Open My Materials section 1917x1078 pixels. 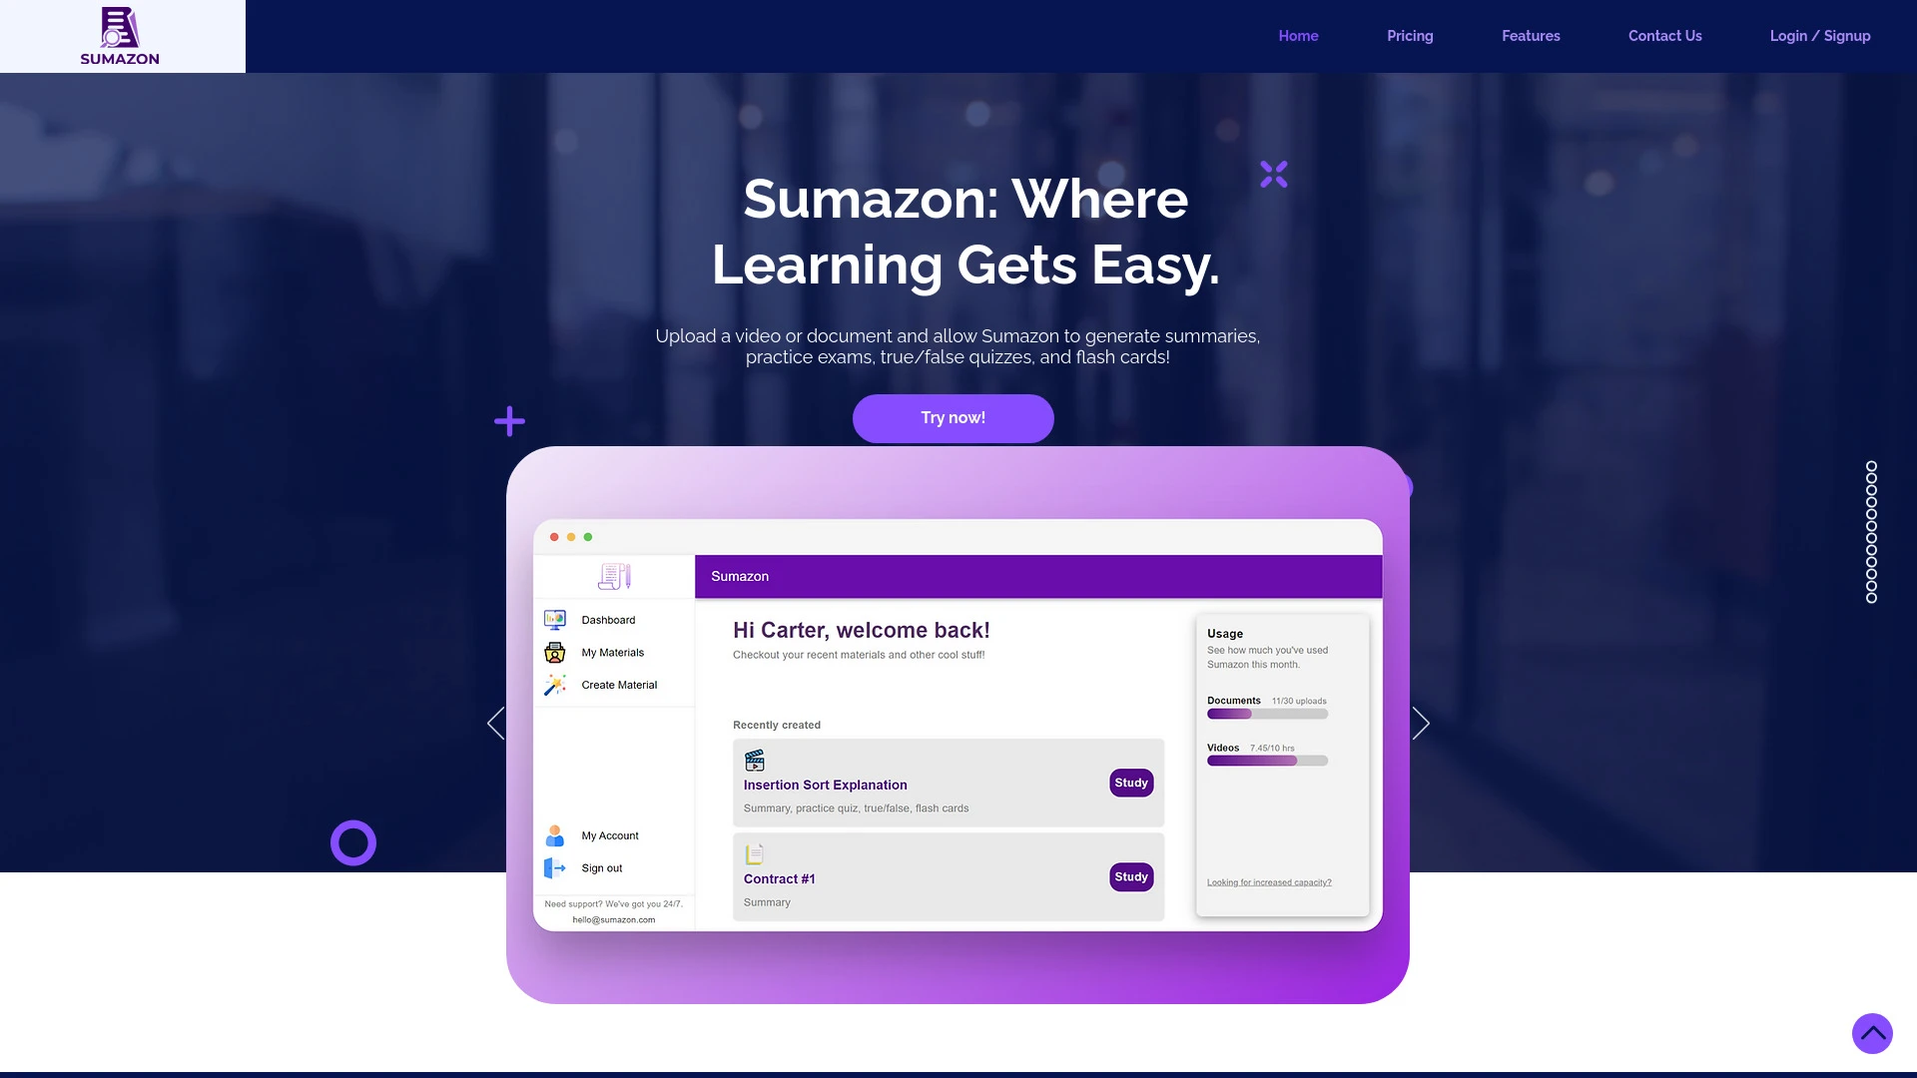612,652
